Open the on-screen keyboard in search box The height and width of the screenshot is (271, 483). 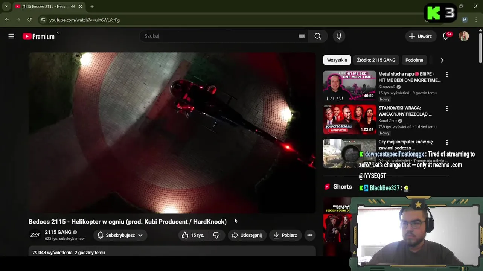[302, 36]
